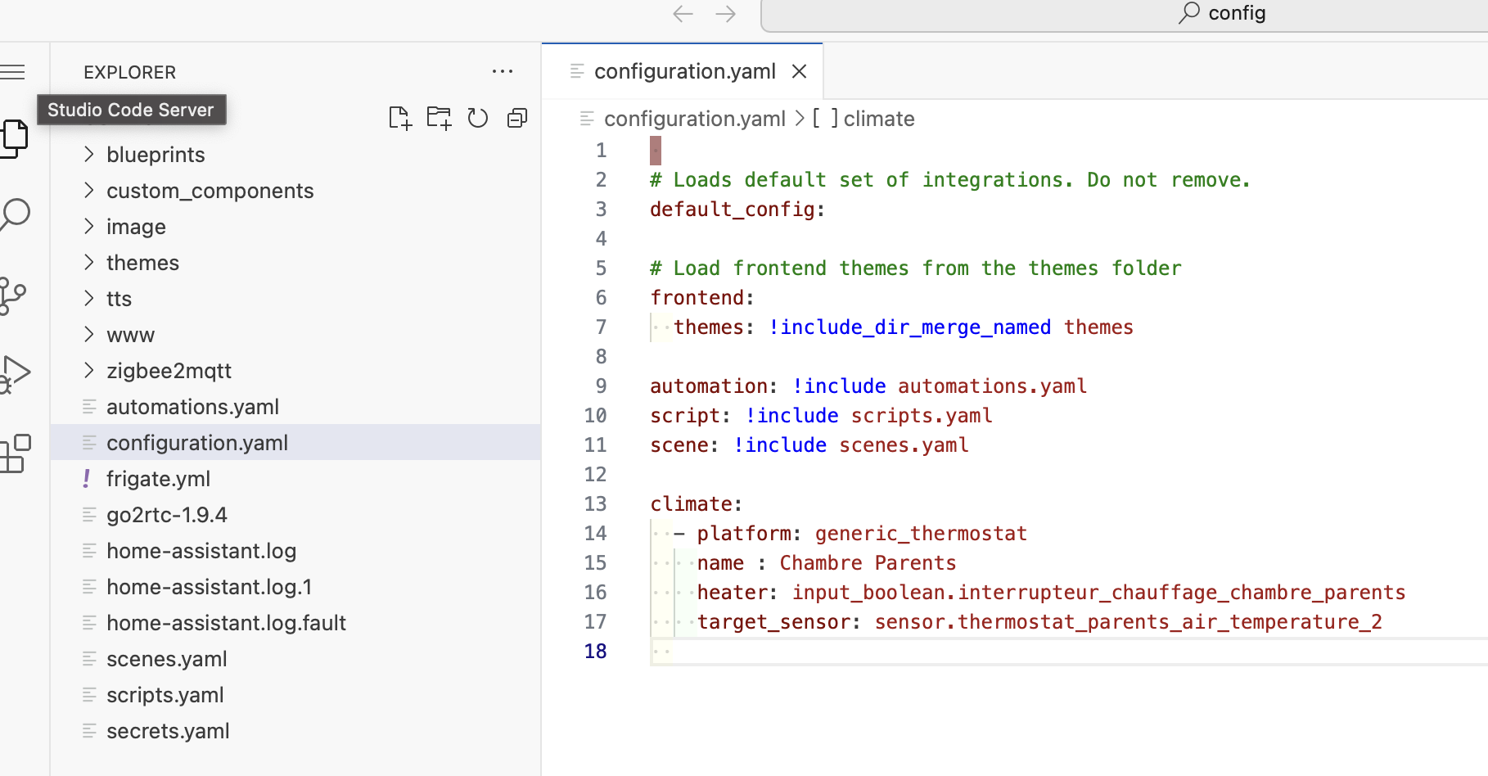This screenshot has width=1488, height=776.
Task: Open Explorer views and more actions menu
Action: [x=503, y=72]
